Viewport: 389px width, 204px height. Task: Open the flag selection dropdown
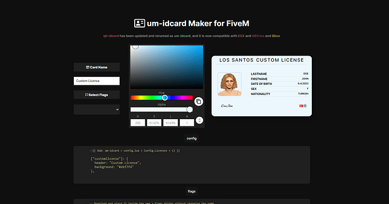[96, 109]
